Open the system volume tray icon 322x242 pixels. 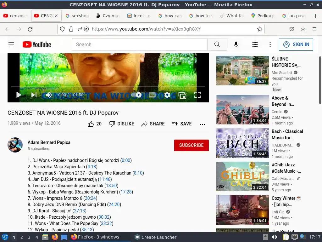click(x=274, y=237)
